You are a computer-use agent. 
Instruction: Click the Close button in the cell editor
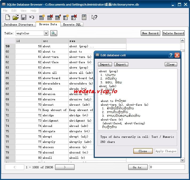(143, 151)
